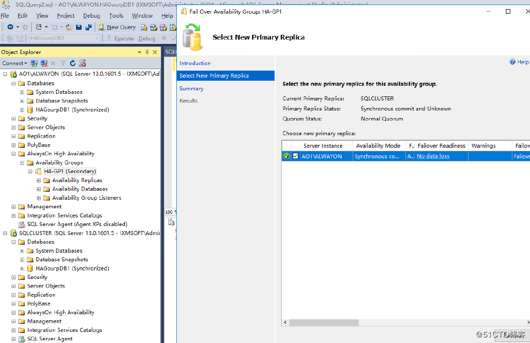Open the Edit menu
This screenshot has height=343, width=530.
(22, 16)
